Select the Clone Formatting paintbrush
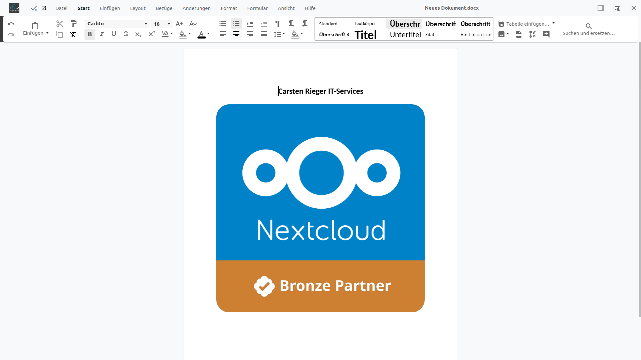The image size is (641, 360). point(73,24)
